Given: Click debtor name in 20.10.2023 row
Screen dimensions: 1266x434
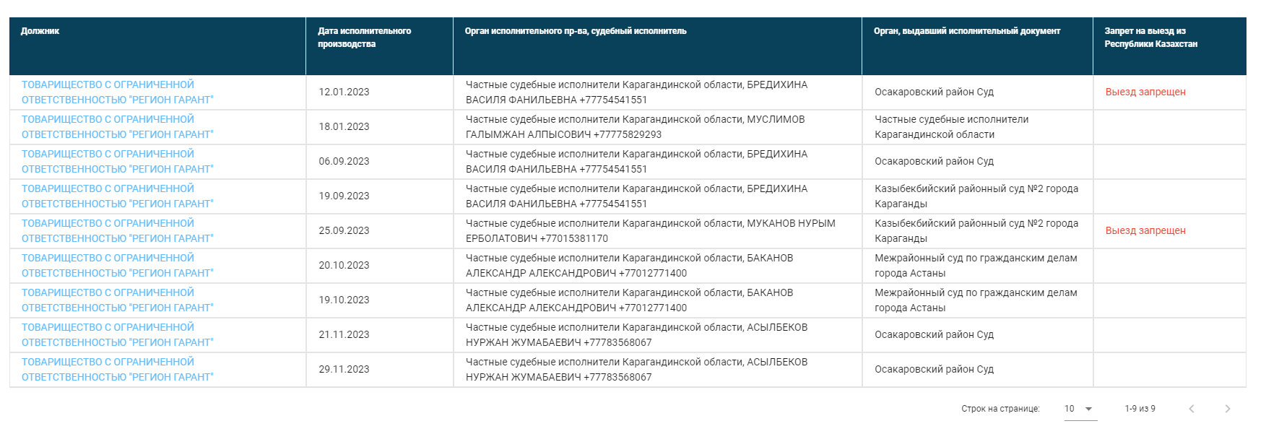Looking at the screenshot, I should click(x=117, y=266).
